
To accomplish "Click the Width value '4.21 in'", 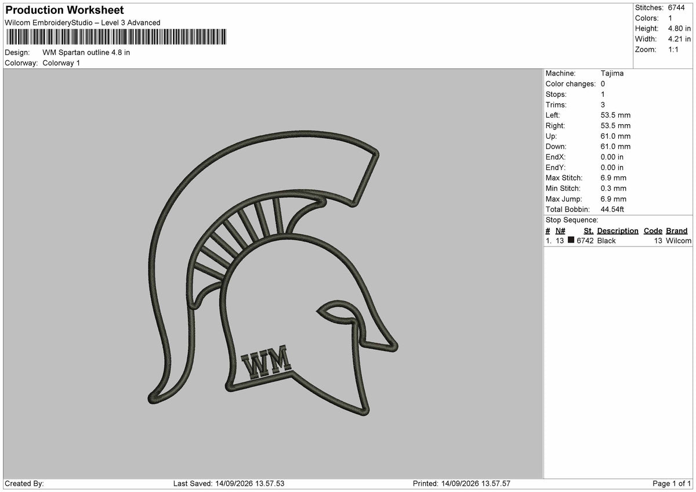I will click(x=679, y=39).
